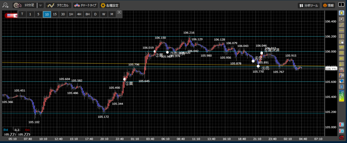Click the 106.216 high price label
Image resolution: width=347 pixels, height=143 pixels.
[189, 33]
